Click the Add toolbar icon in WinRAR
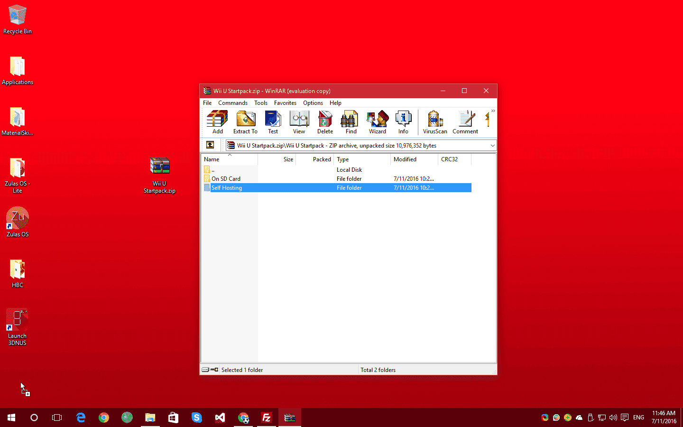The height and width of the screenshot is (427, 683). [217, 122]
